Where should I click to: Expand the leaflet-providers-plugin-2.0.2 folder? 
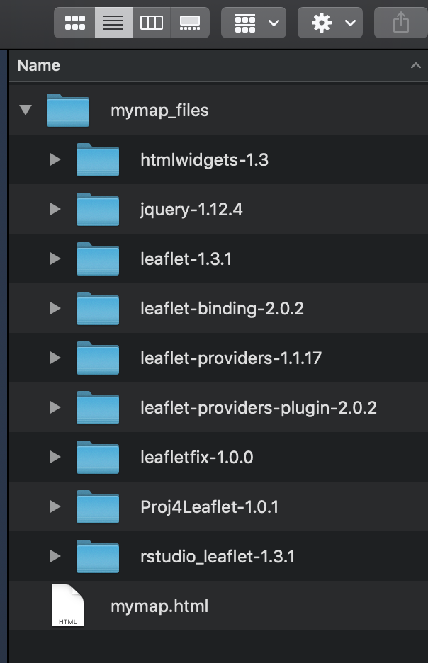pos(55,407)
